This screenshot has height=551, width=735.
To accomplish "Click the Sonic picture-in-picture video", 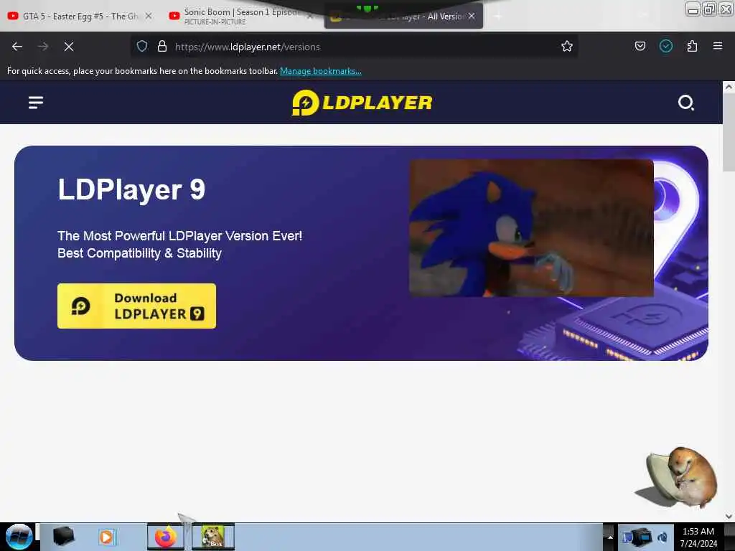I will click(531, 228).
